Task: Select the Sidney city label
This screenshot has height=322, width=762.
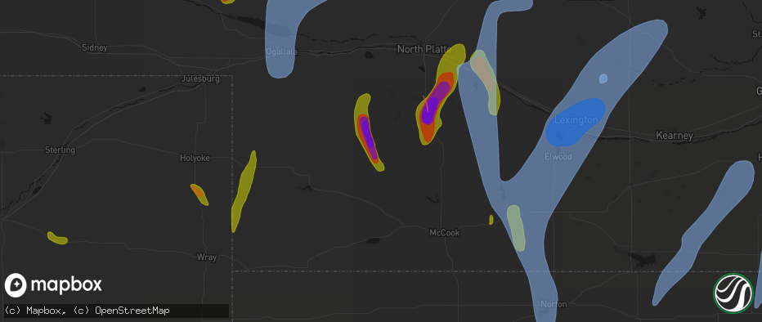Action: coord(94,47)
